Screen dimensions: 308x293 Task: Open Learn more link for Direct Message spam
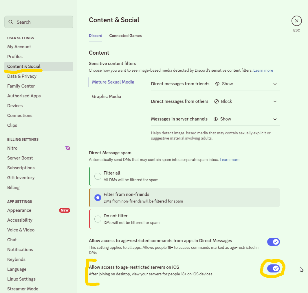230,160
